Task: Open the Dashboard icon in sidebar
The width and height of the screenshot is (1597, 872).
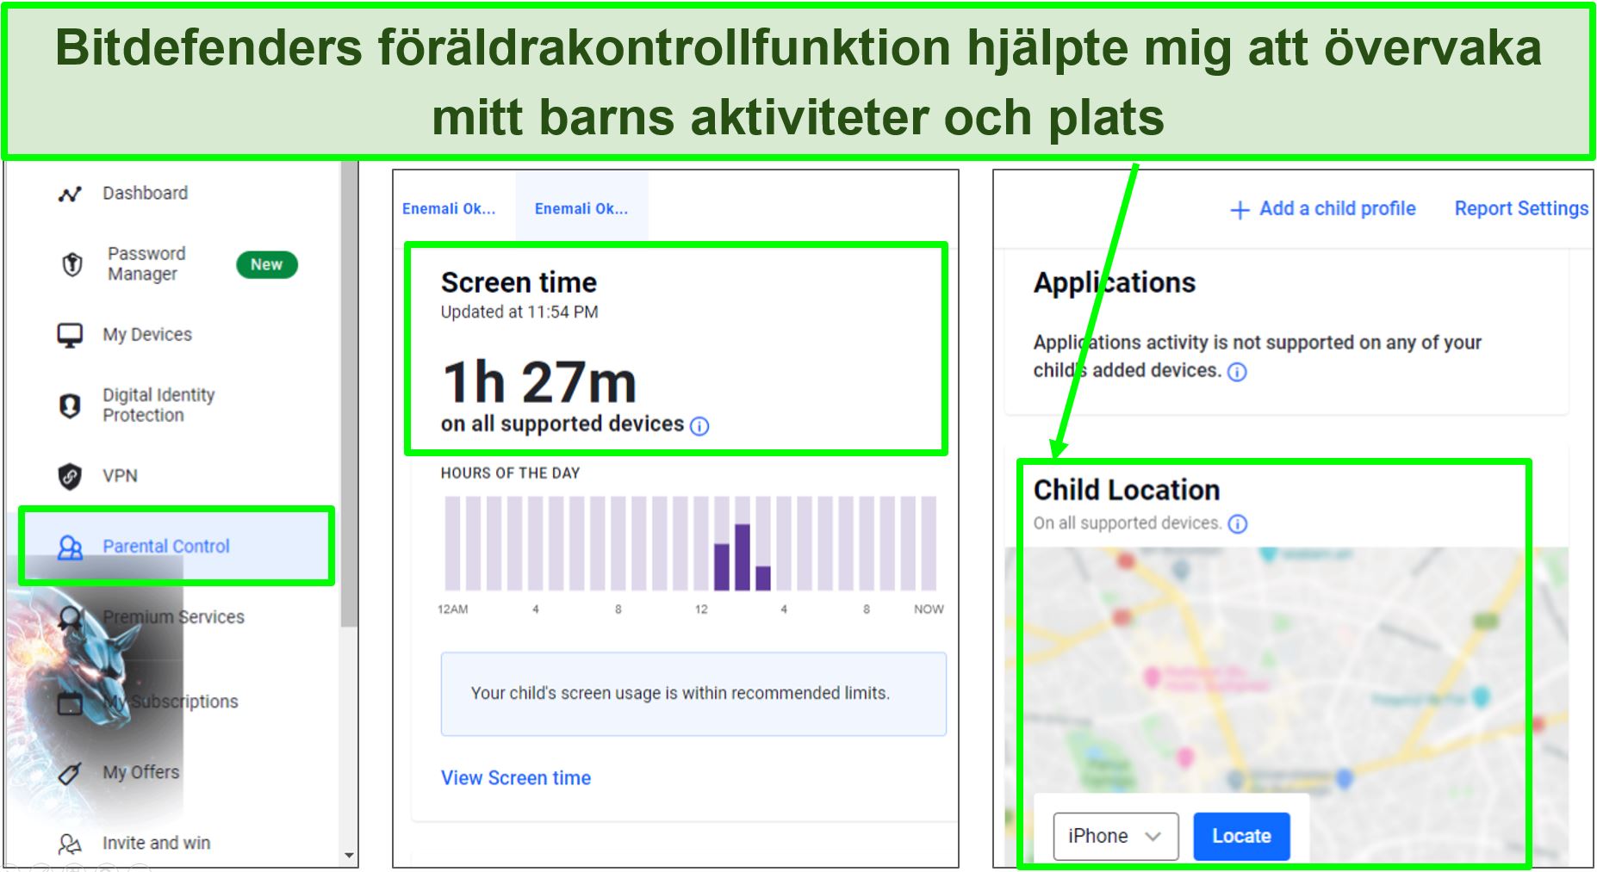Action: 70,194
